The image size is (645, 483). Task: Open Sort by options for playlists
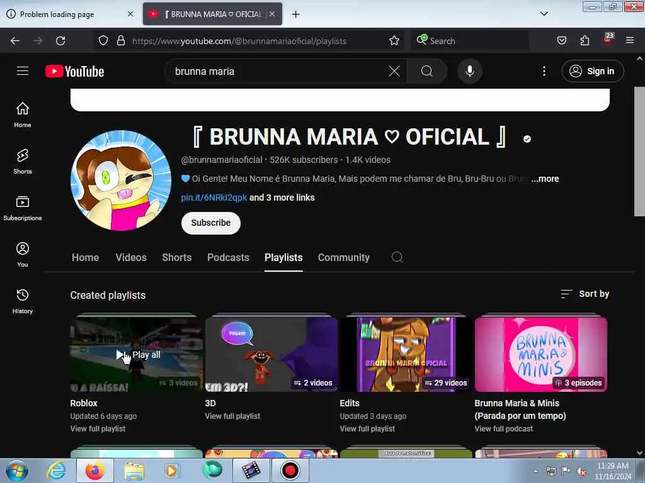click(585, 294)
